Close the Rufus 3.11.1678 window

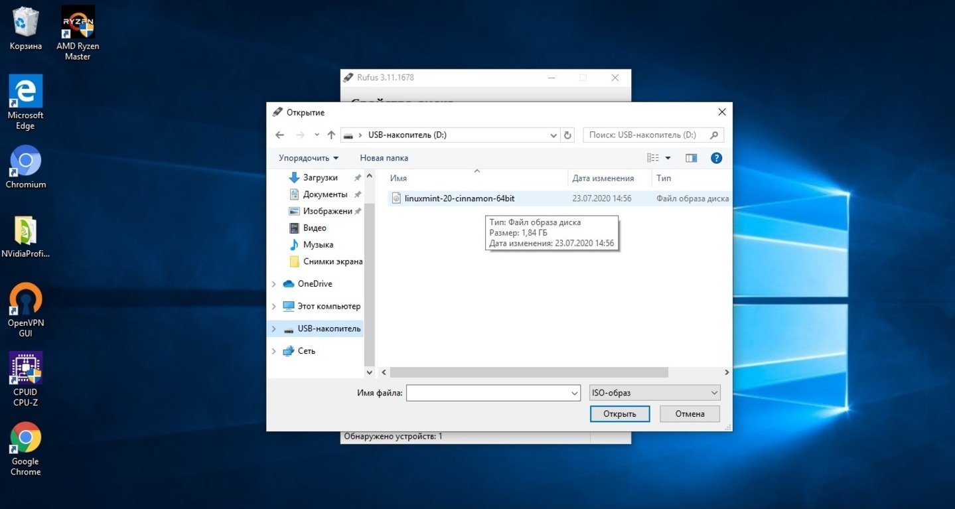tap(615, 78)
